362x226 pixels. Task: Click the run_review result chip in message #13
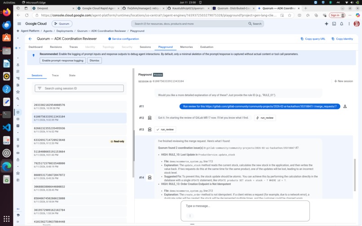165,130
